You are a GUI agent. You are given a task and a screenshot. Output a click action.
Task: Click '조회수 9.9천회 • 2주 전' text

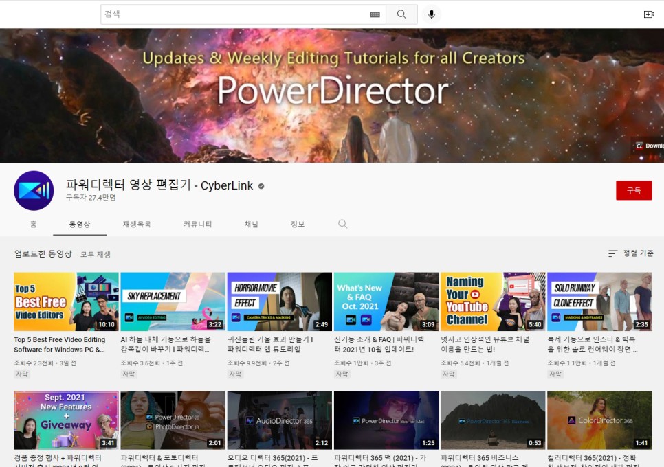pyautogui.click(x=258, y=363)
